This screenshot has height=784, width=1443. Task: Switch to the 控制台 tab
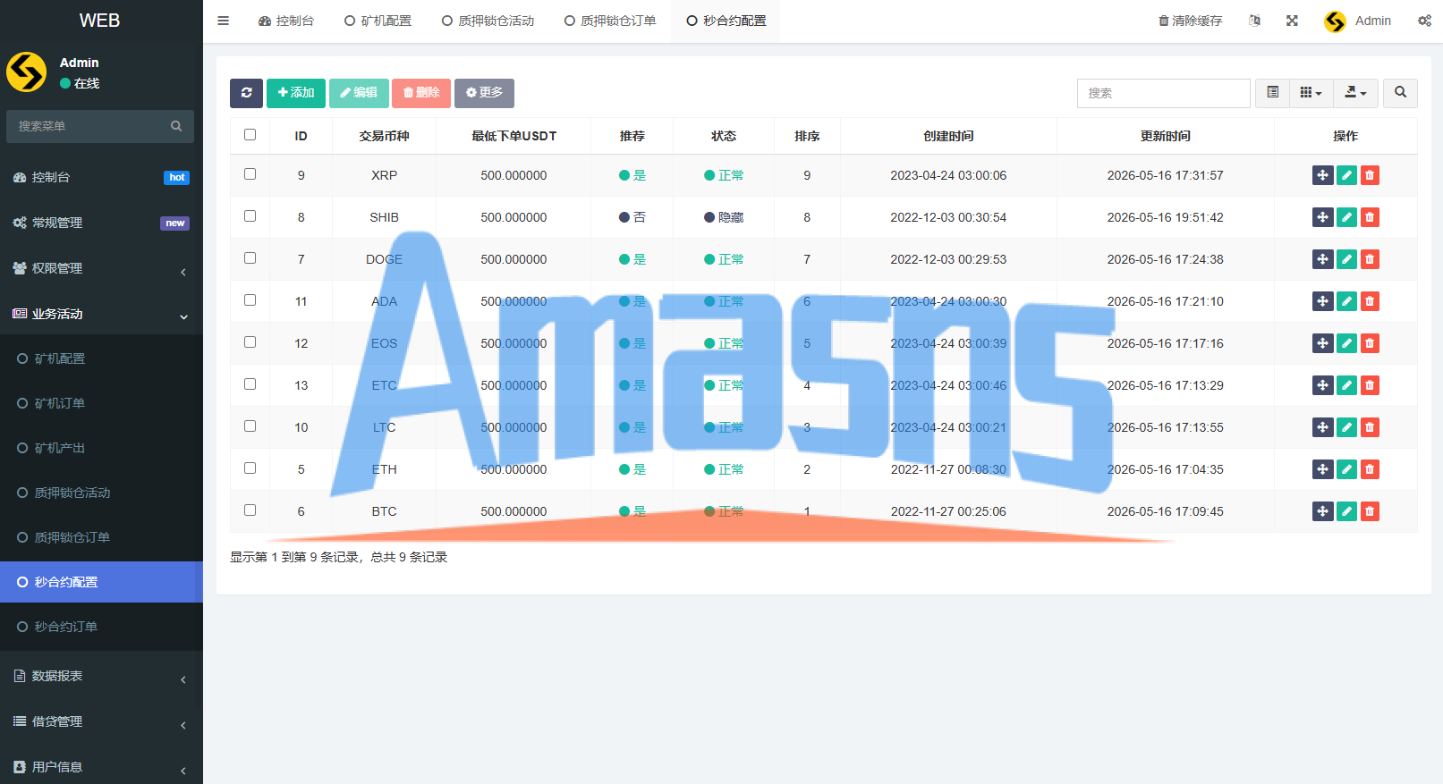(x=286, y=21)
